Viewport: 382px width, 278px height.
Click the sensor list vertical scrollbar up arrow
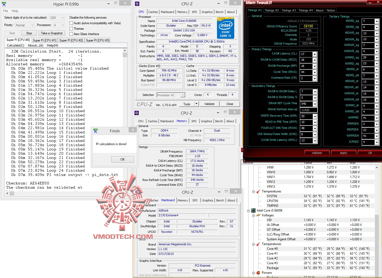(377, 168)
